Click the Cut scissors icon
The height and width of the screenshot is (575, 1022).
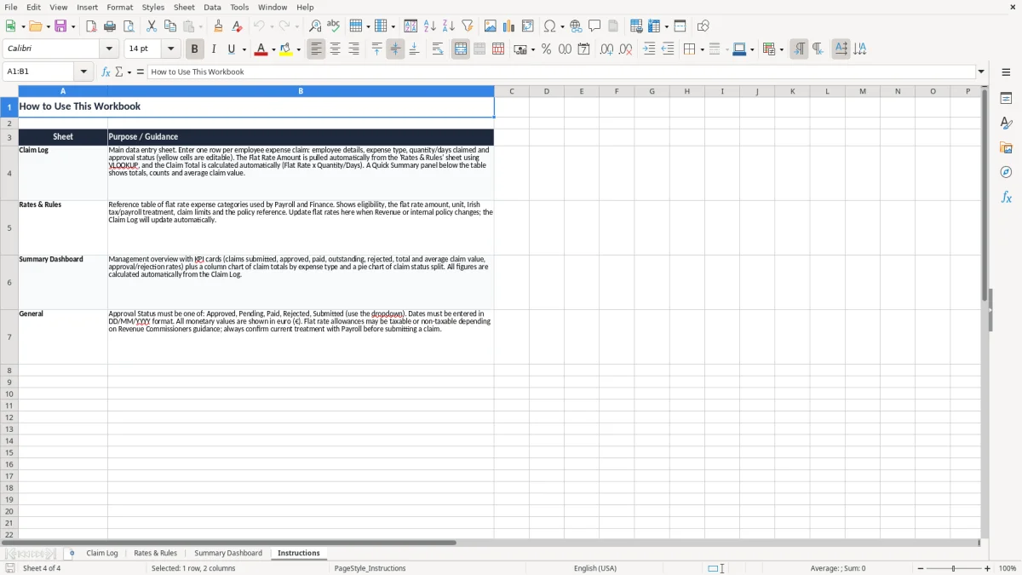tap(152, 26)
